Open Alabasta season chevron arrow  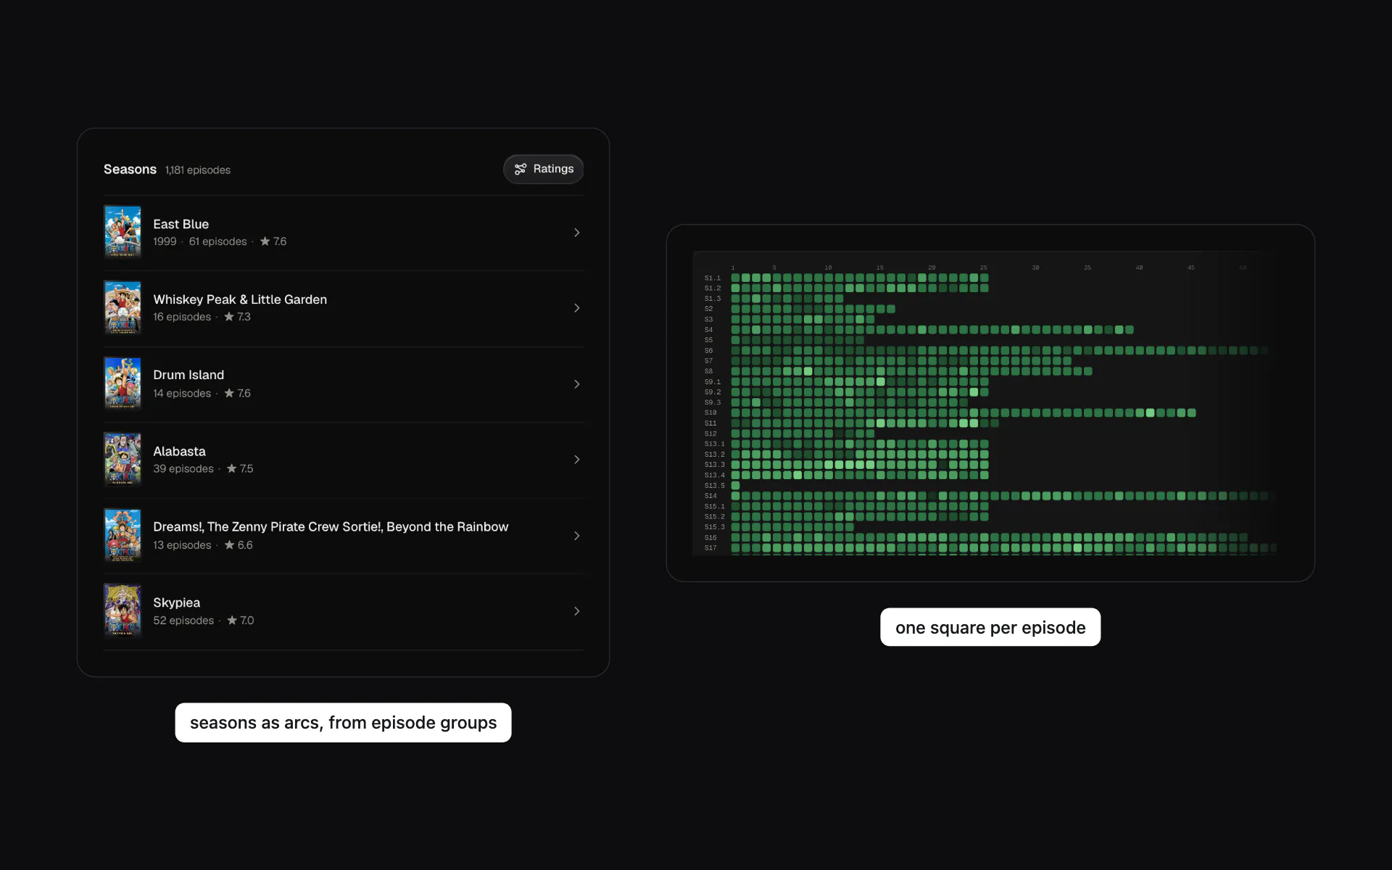pos(577,460)
